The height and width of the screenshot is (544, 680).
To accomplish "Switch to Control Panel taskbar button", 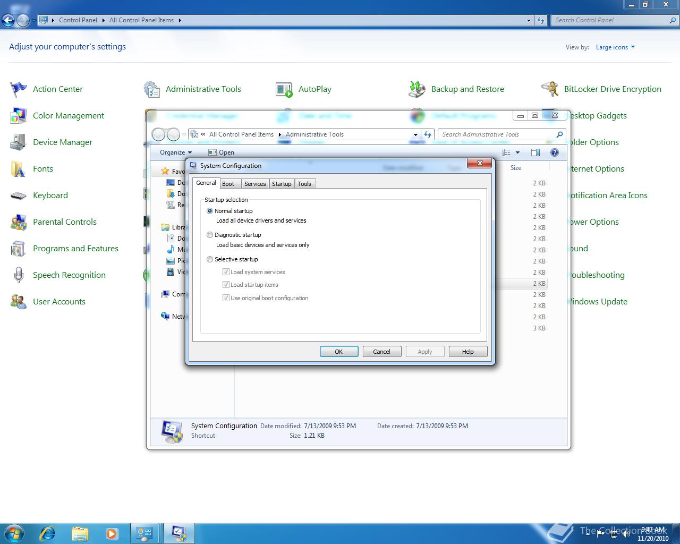I will coord(144,533).
